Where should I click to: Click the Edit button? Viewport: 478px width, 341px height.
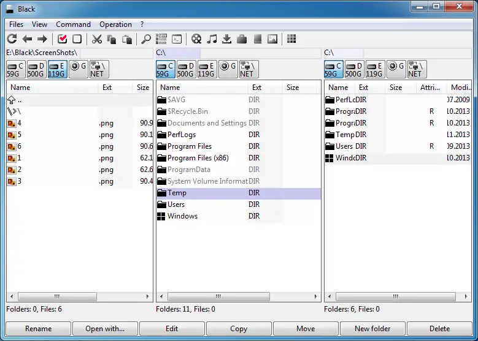coord(172,329)
